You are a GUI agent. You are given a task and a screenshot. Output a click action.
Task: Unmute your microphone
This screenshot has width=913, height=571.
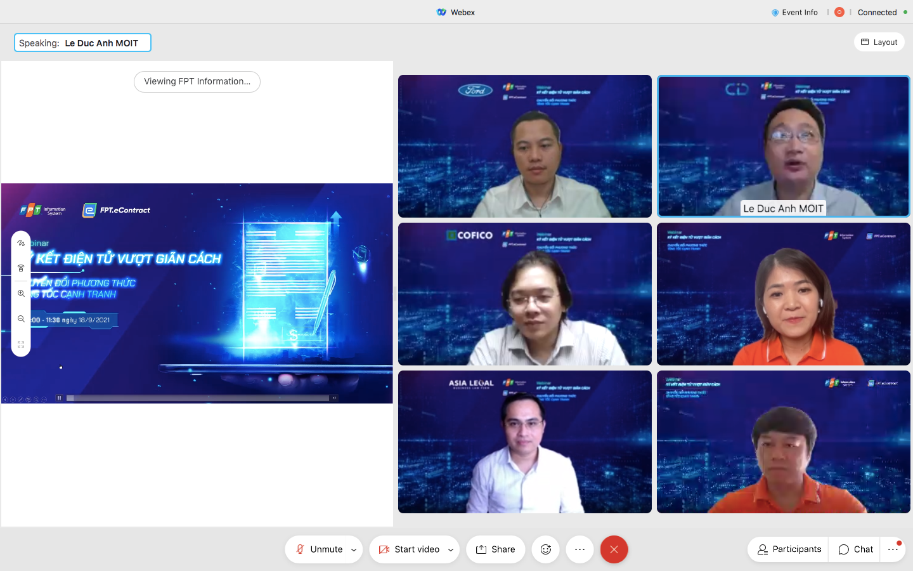(320, 549)
